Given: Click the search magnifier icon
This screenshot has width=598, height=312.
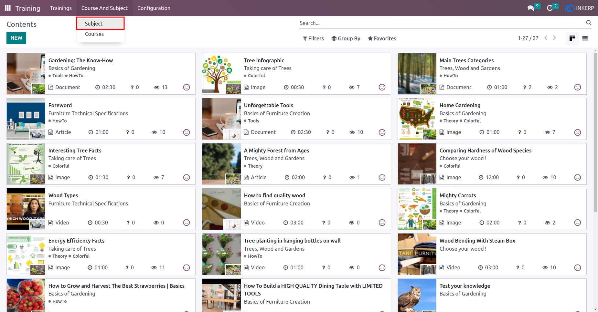Looking at the screenshot, I should click(589, 23).
